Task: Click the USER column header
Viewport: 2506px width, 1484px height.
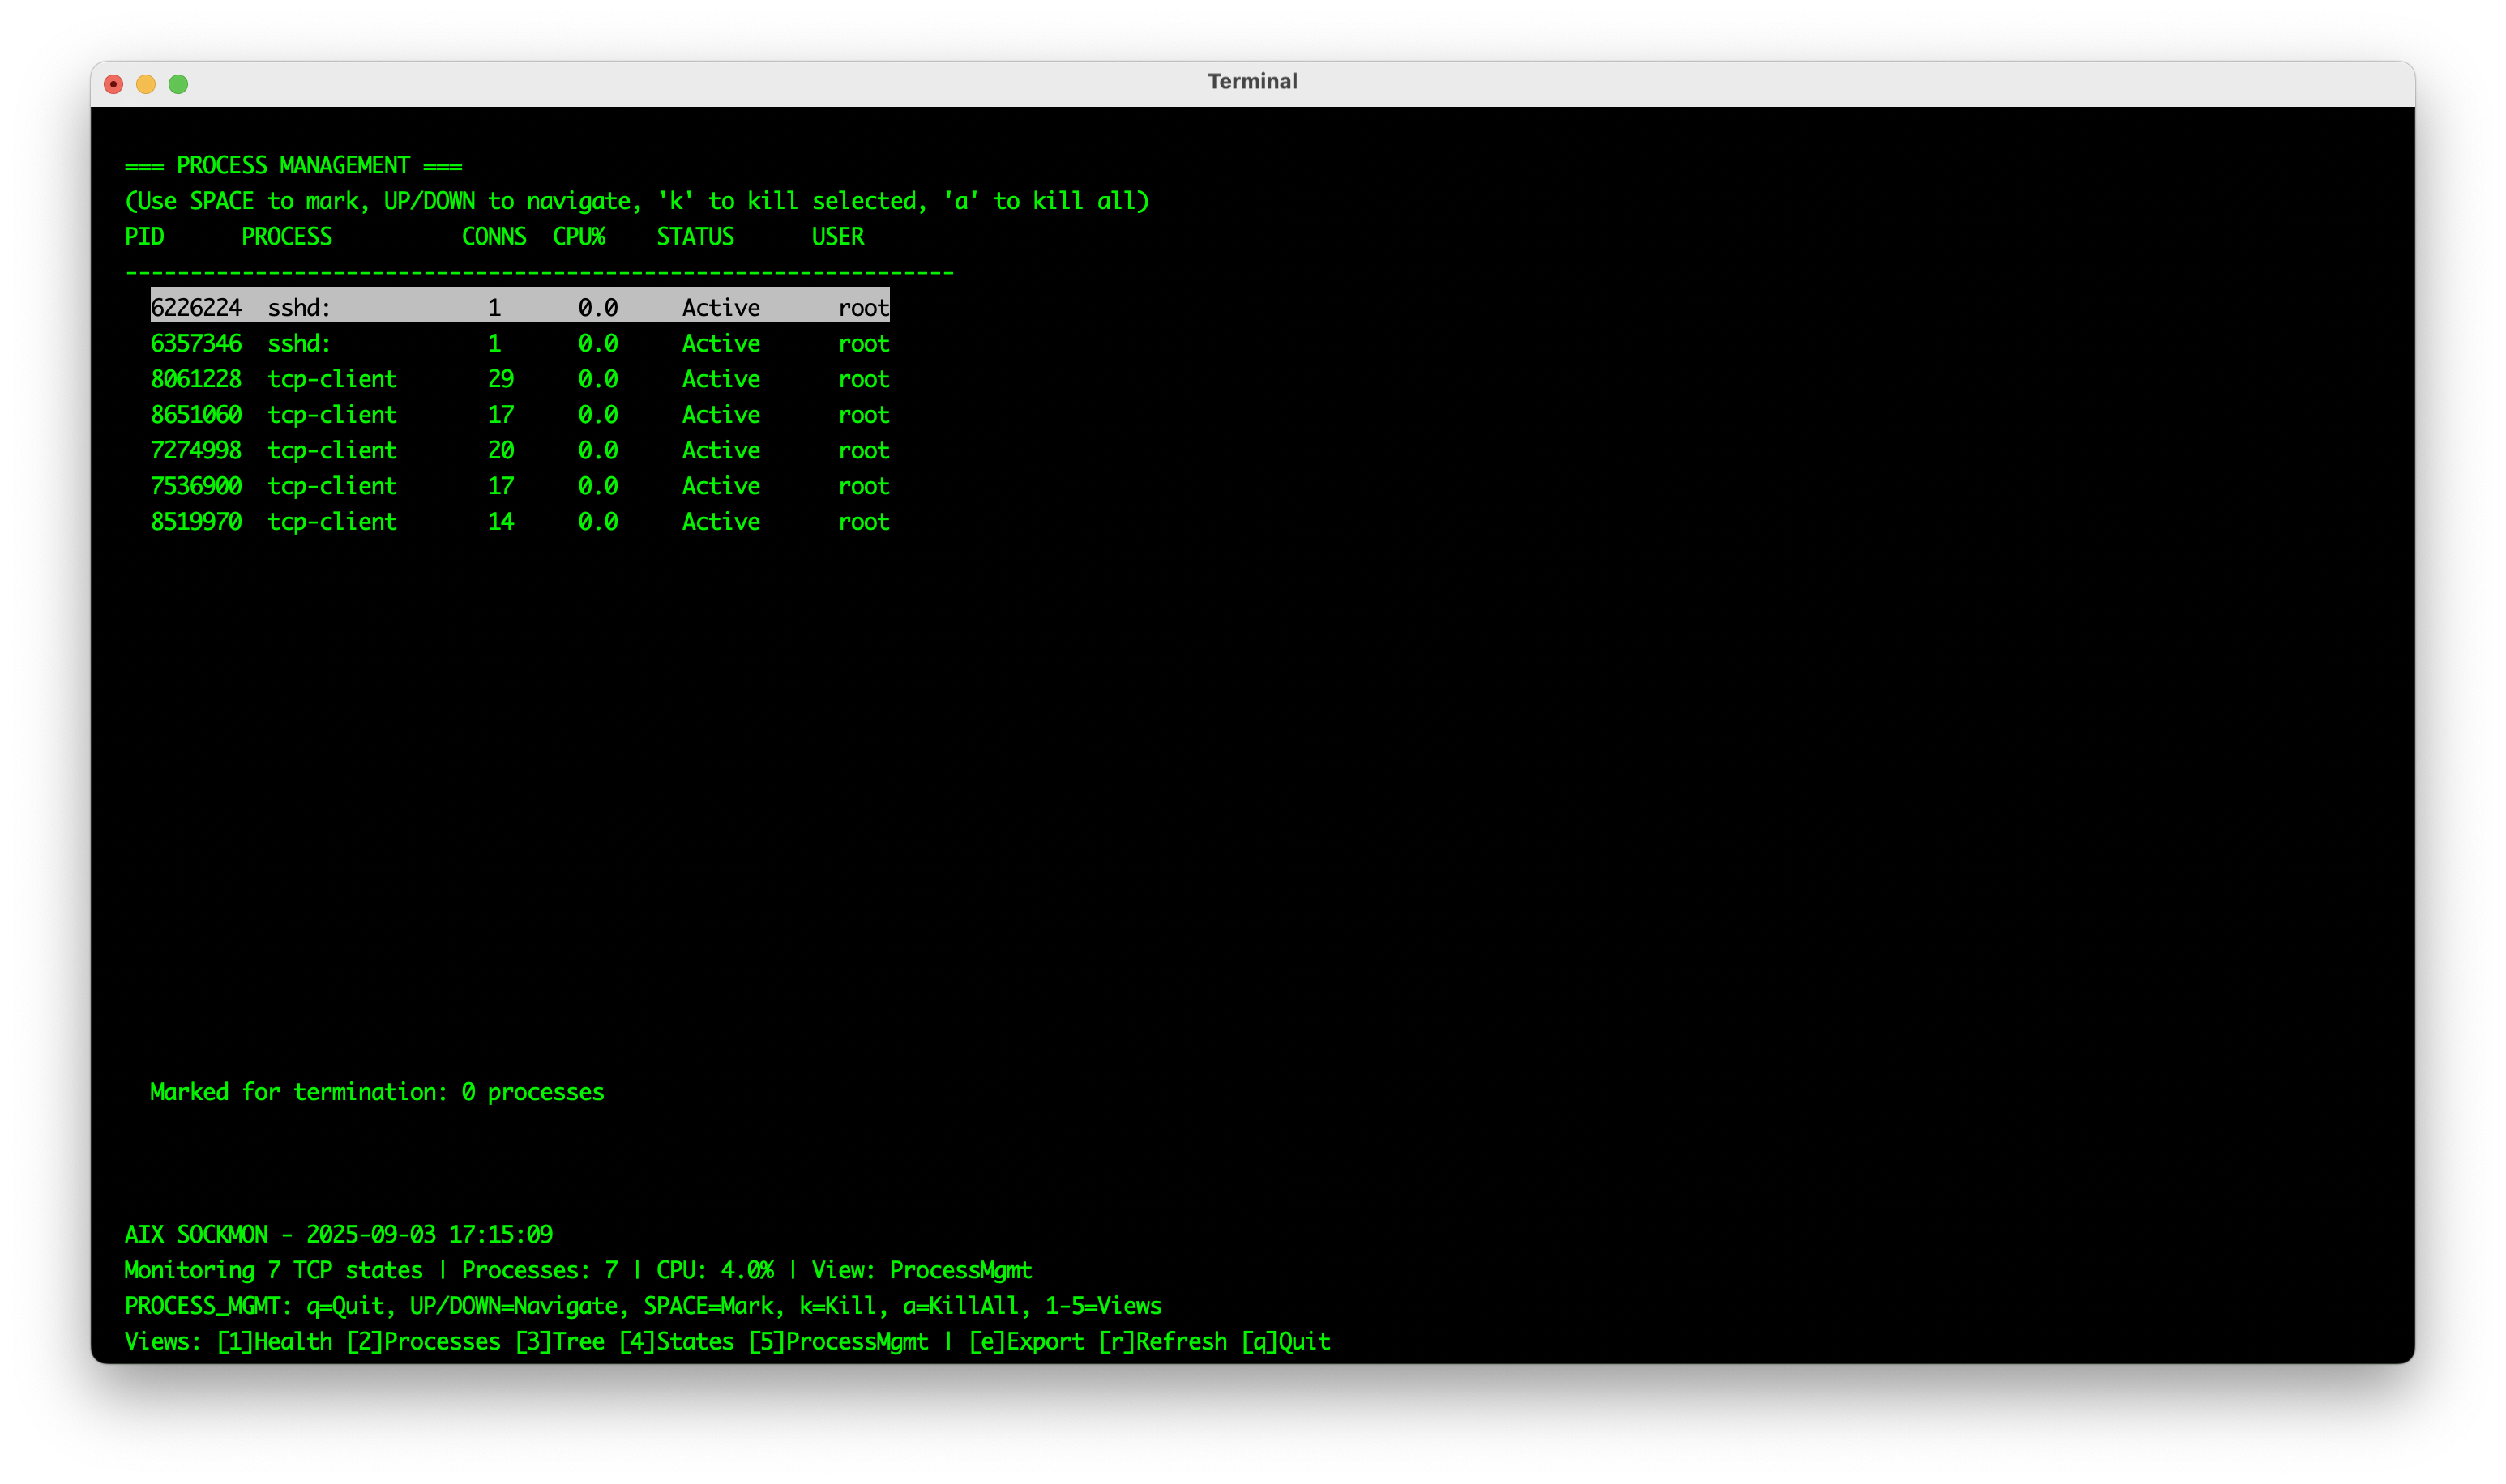Action: (x=838, y=237)
